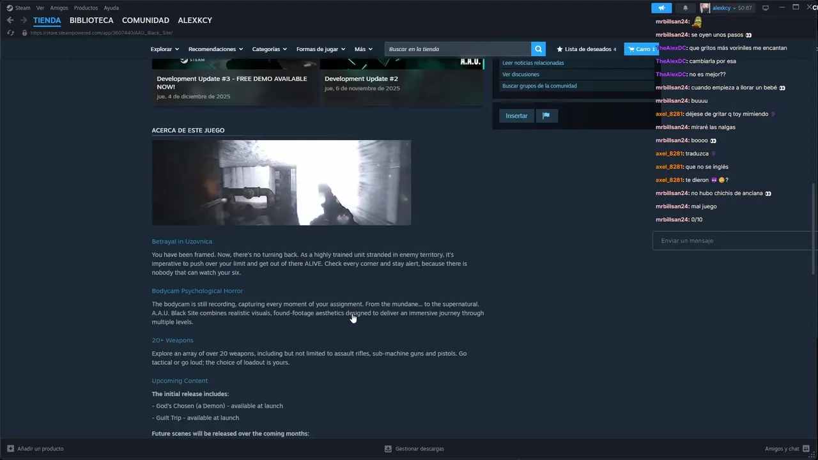The height and width of the screenshot is (460, 818).
Task: Click chat message '0/10'
Action: click(697, 220)
